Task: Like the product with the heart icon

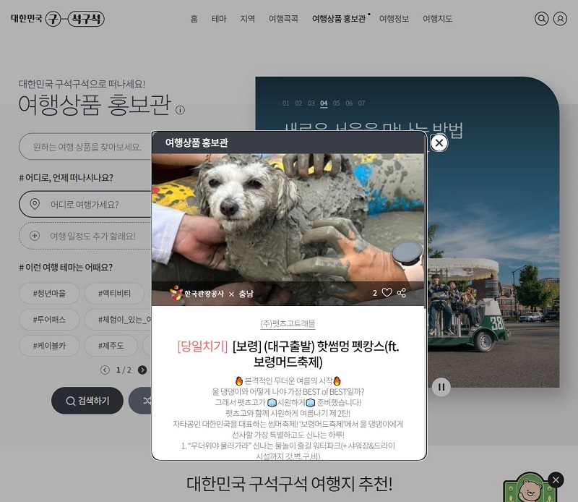Action: point(387,293)
